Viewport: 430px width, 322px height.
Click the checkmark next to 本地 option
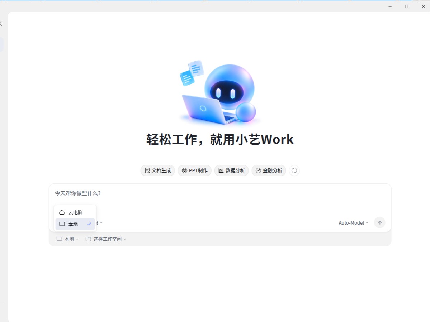(x=89, y=224)
